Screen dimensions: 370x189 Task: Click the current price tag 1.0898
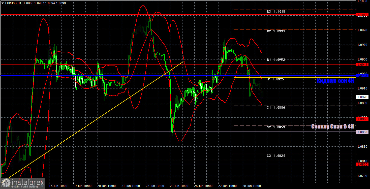click(x=362, y=97)
